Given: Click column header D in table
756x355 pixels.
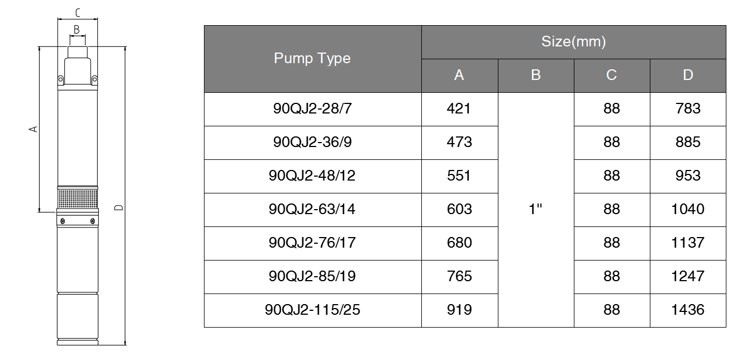Looking at the screenshot, I should pos(688,75).
